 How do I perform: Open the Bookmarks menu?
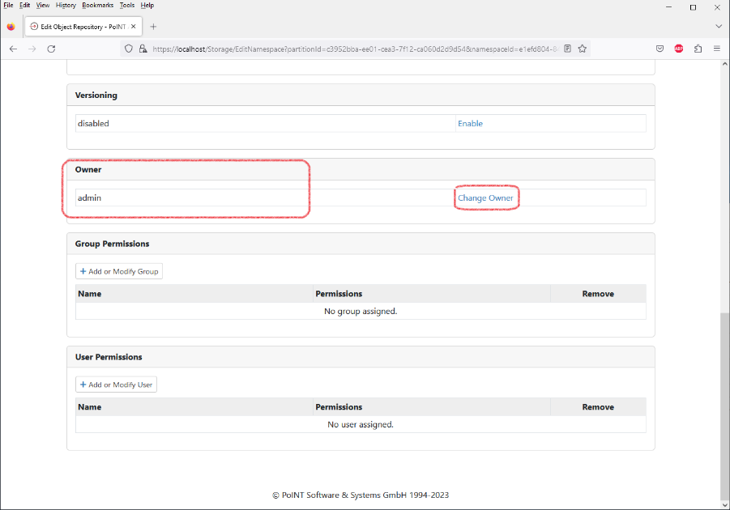pos(98,5)
